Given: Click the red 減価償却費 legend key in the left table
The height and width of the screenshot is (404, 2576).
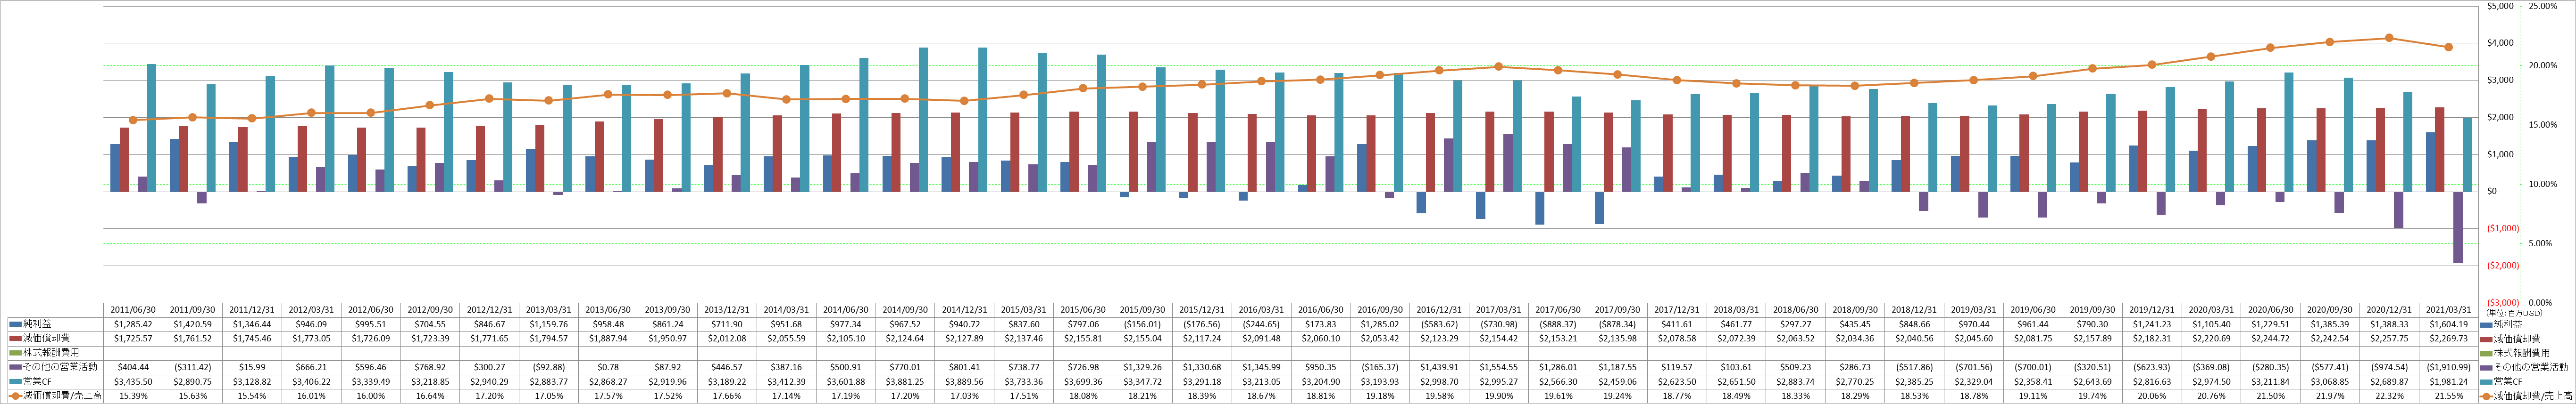Looking at the screenshot, I should coord(15,338).
